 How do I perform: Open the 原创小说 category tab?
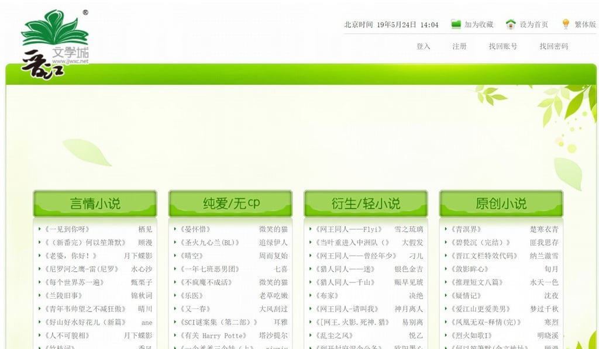click(x=501, y=203)
